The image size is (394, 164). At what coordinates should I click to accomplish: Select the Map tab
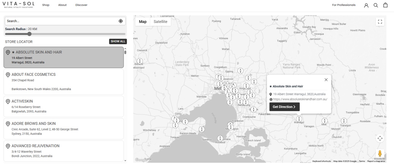coord(142,22)
